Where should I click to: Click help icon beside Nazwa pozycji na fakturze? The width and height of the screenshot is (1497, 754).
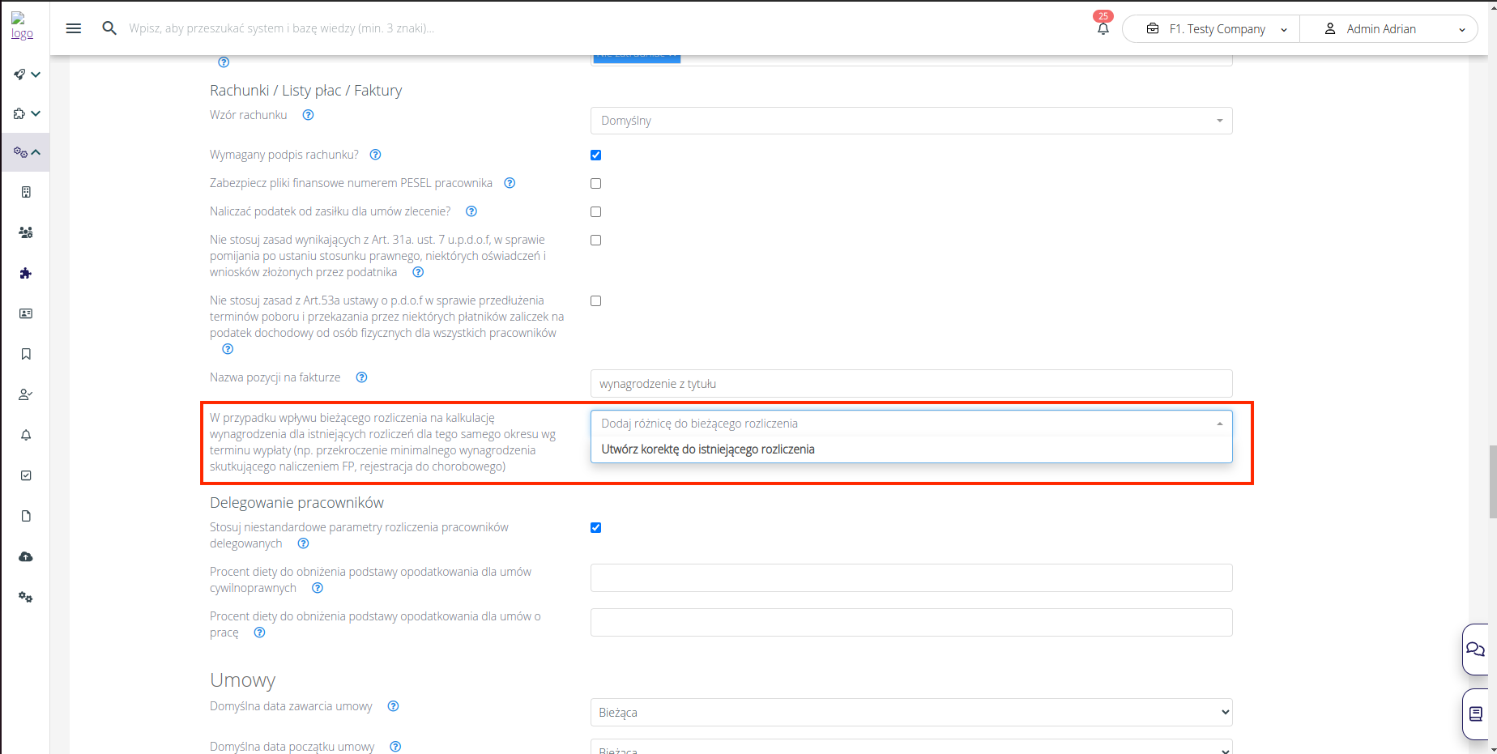362,377
